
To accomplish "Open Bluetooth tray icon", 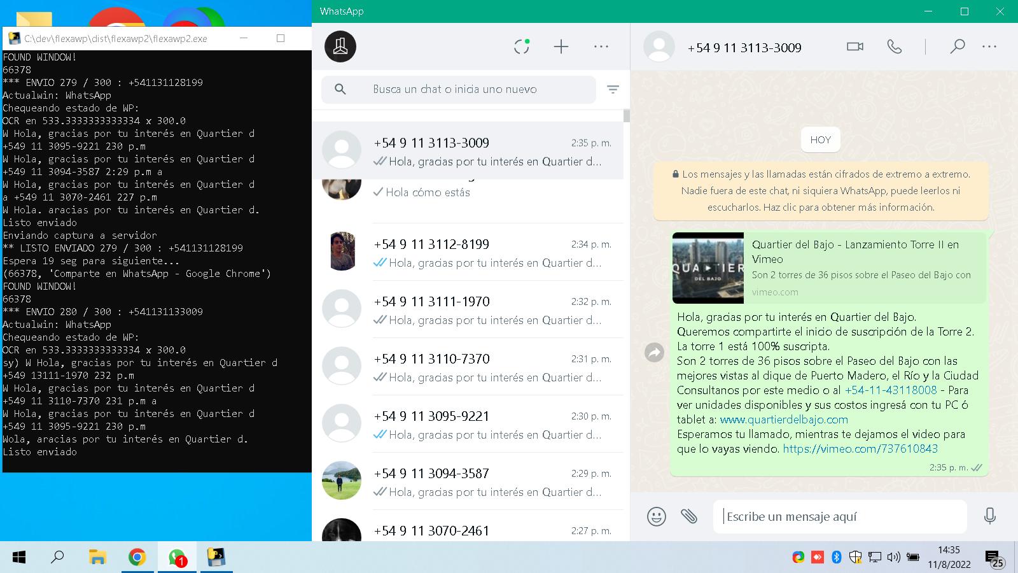I will (x=837, y=558).
